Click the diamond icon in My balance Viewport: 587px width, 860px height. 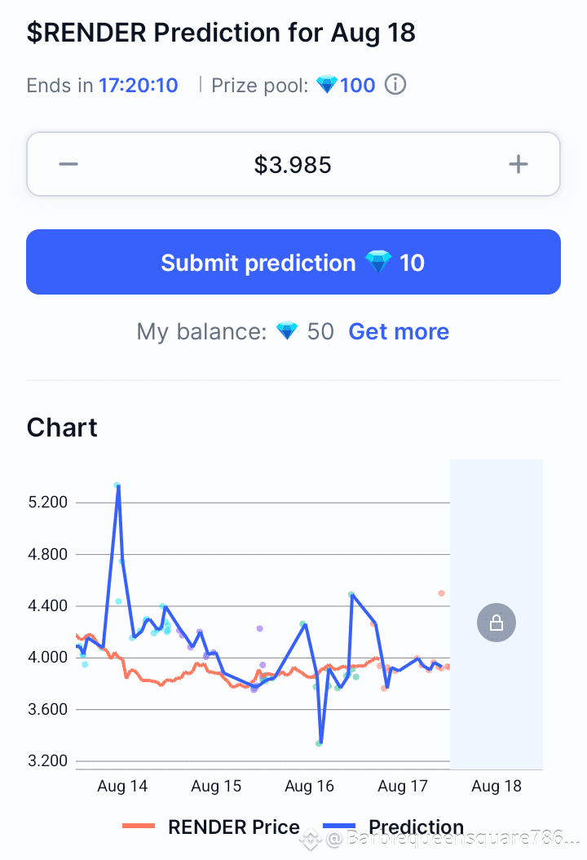tap(287, 331)
